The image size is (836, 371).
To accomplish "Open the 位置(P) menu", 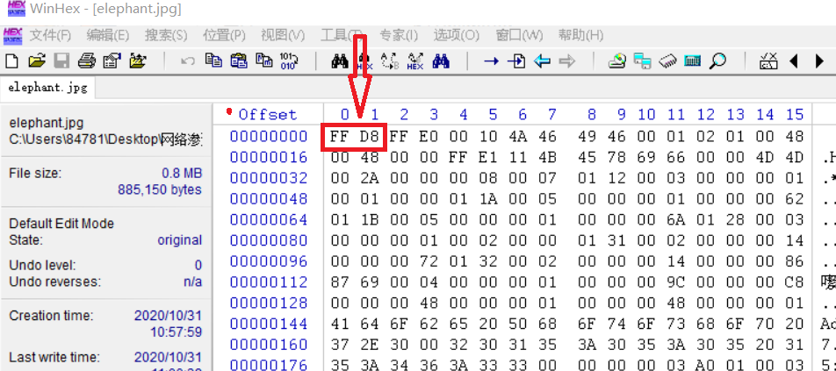I will [225, 36].
